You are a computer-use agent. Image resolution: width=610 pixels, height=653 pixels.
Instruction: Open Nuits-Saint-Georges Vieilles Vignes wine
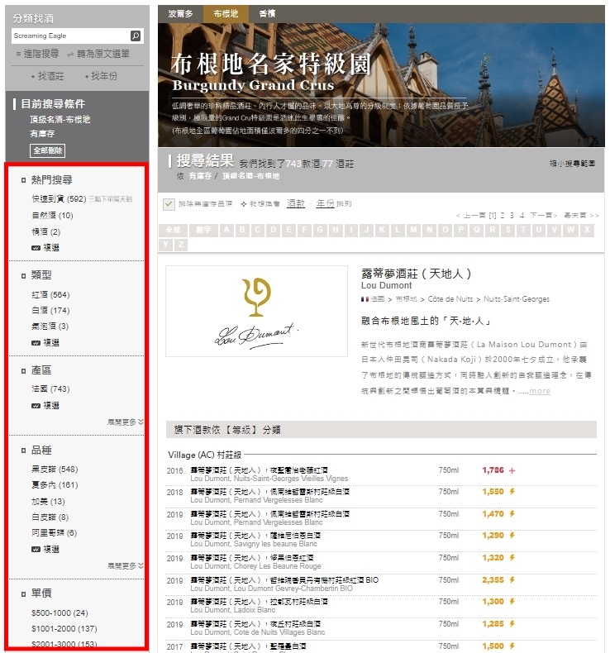coord(269,474)
